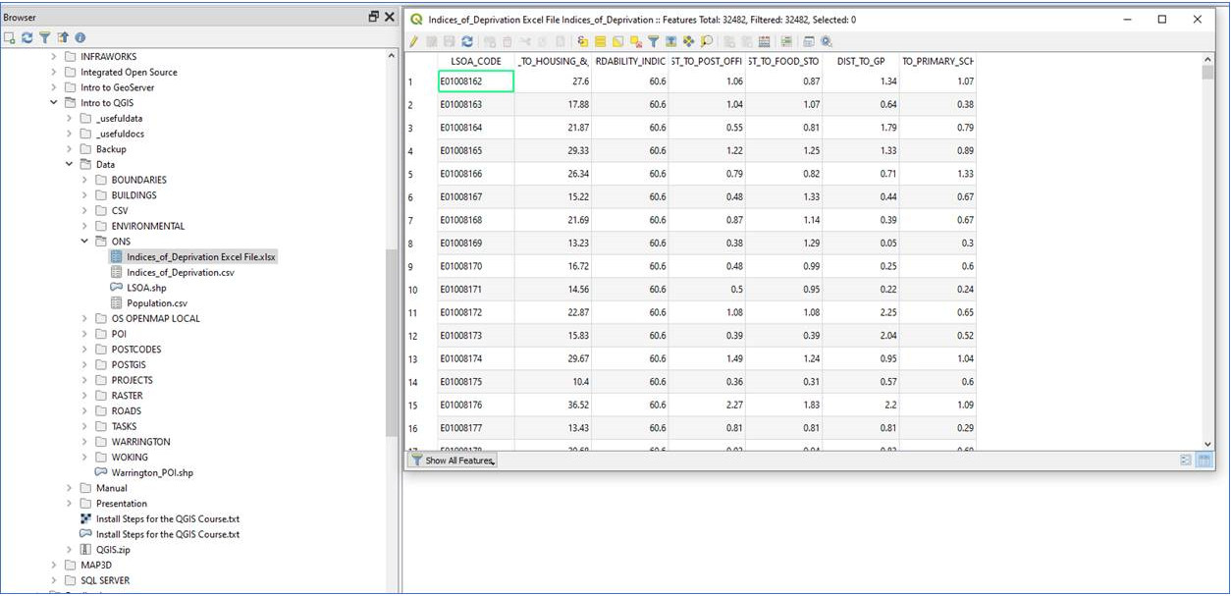Float the Browser panel with the undock icon
This screenshot has height=596, width=1231.
374,17
